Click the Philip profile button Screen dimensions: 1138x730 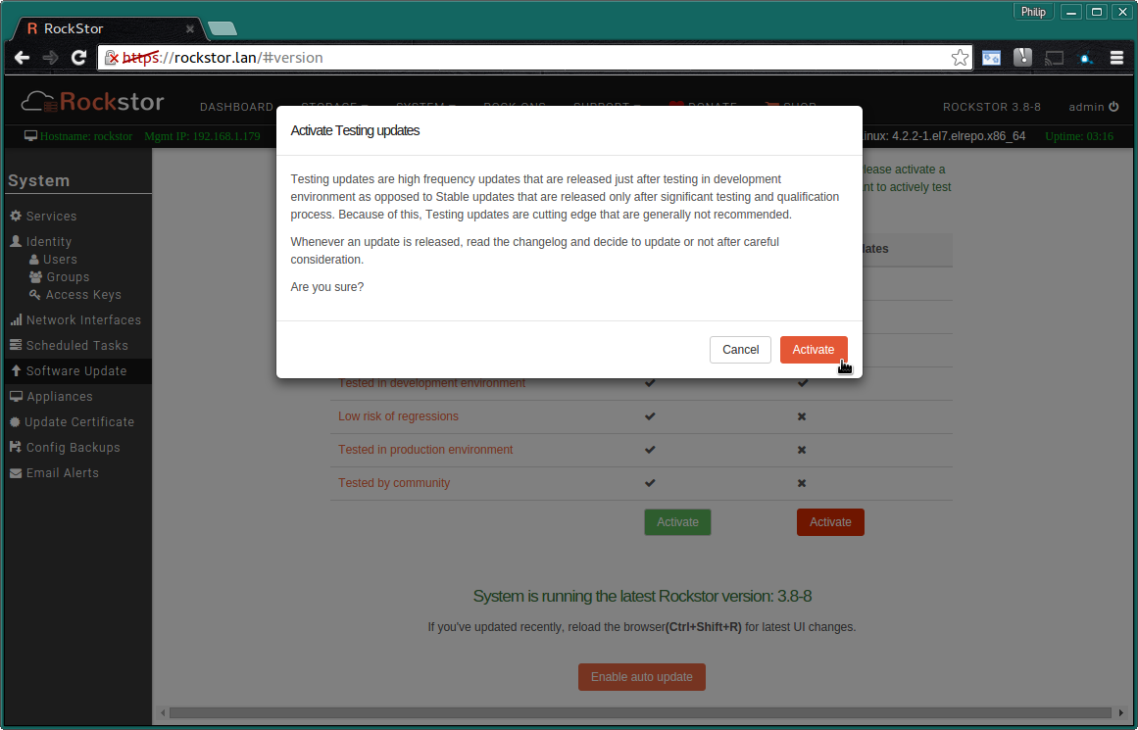(x=1033, y=12)
